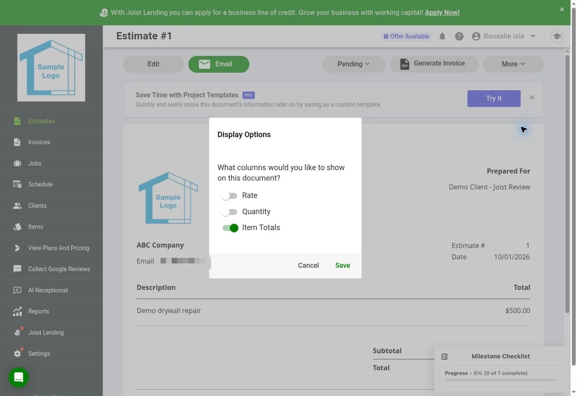
Task: Click the Milestone Checklist progress bar
Action: (x=501, y=380)
